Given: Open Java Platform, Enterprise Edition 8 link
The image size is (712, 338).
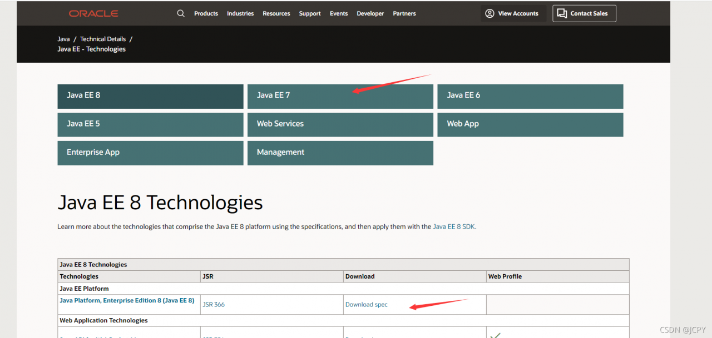Looking at the screenshot, I should pos(127,300).
